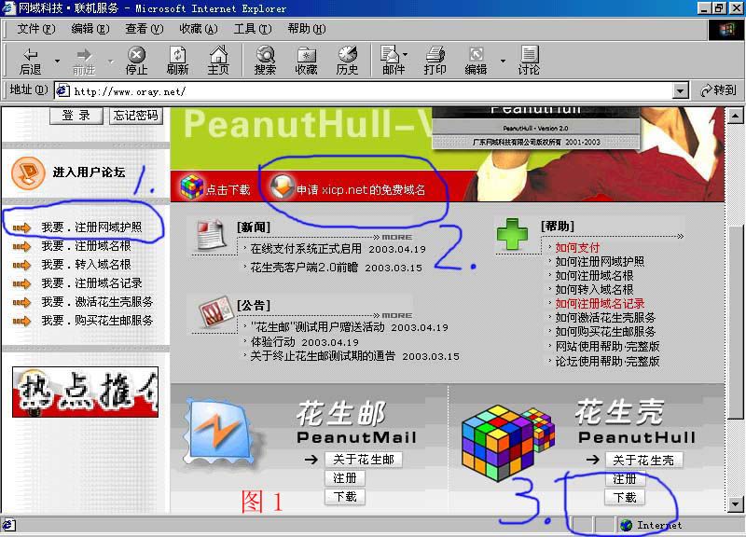
Task: Click the orange arrow icon beside 申请 xicp.net
Action: [282, 187]
